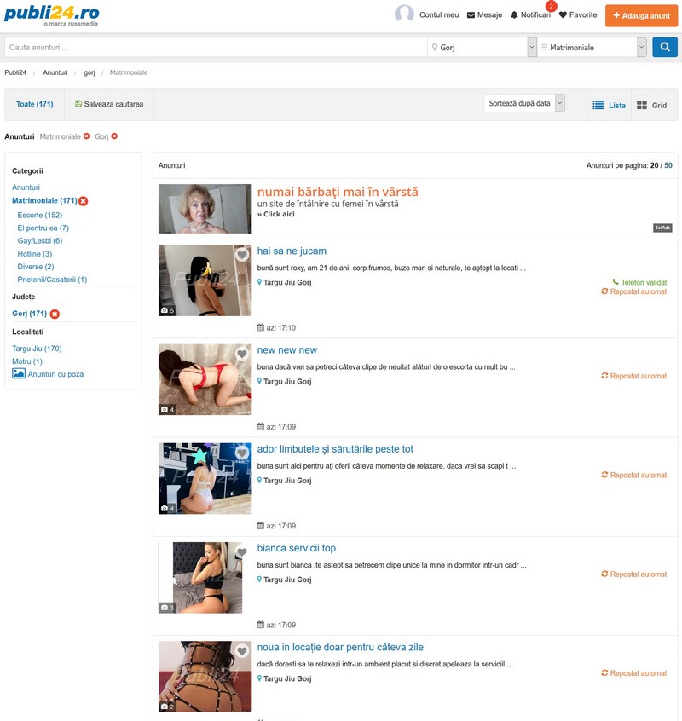This screenshot has height=721, width=682.
Task: Open the Notificari bell icon
Action: click(x=514, y=15)
